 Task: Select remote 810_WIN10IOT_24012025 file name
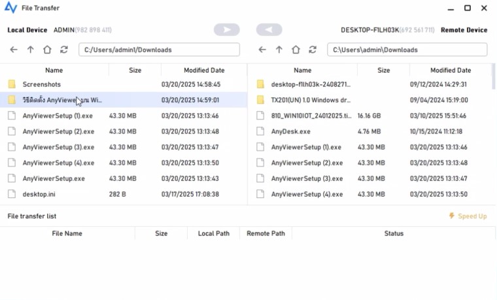pos(311,116)
